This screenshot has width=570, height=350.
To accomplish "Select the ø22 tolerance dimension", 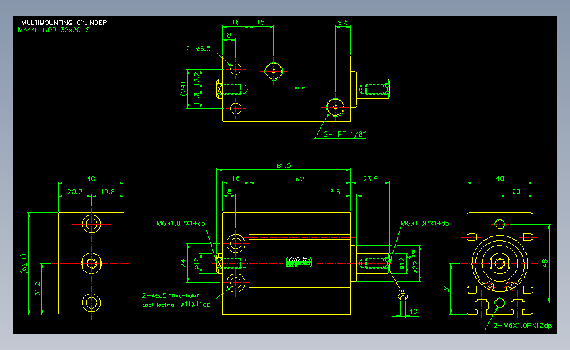I will [x=415, y=261].
